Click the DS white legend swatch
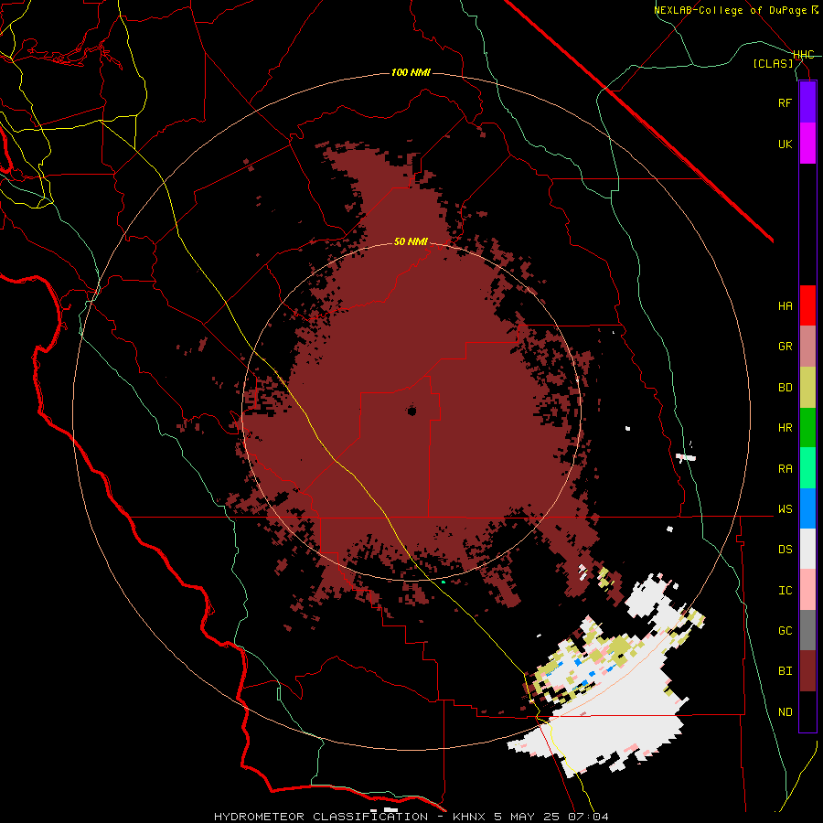Image resolution: width=823 pixels, height=823 pixels. point(807,549)
